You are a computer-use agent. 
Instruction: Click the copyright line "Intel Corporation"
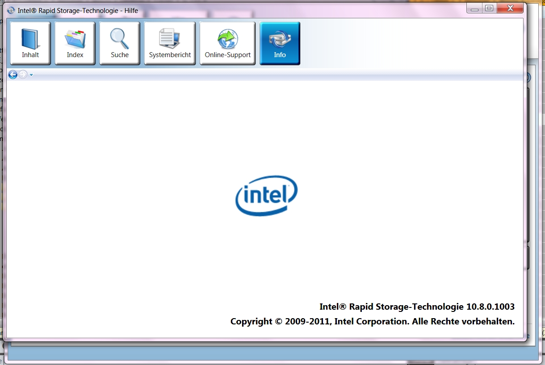(x=371, y=321)
